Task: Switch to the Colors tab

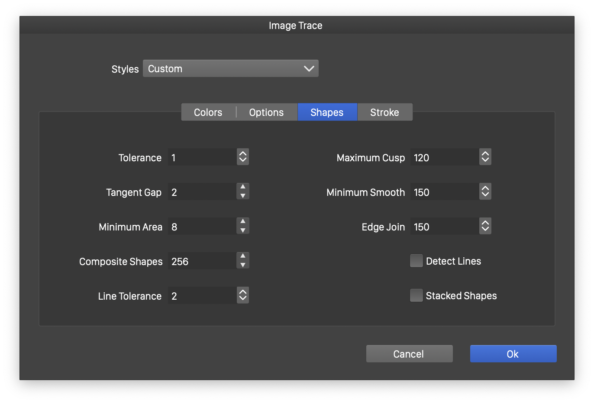Action: click(x=208, y=112)
